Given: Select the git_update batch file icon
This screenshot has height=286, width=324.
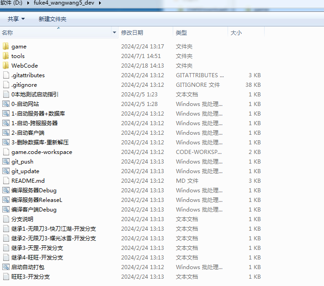Looking at the screenshot, I should 6,171.
